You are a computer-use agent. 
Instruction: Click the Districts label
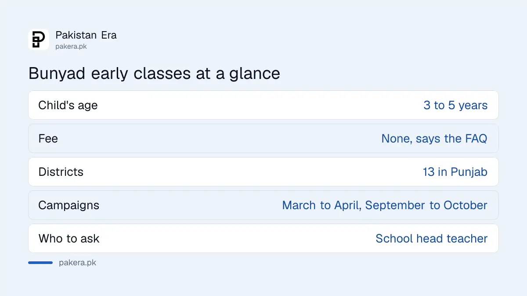(61, 172)
